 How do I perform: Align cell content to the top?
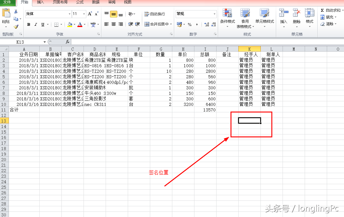click(x=106, y=14)
